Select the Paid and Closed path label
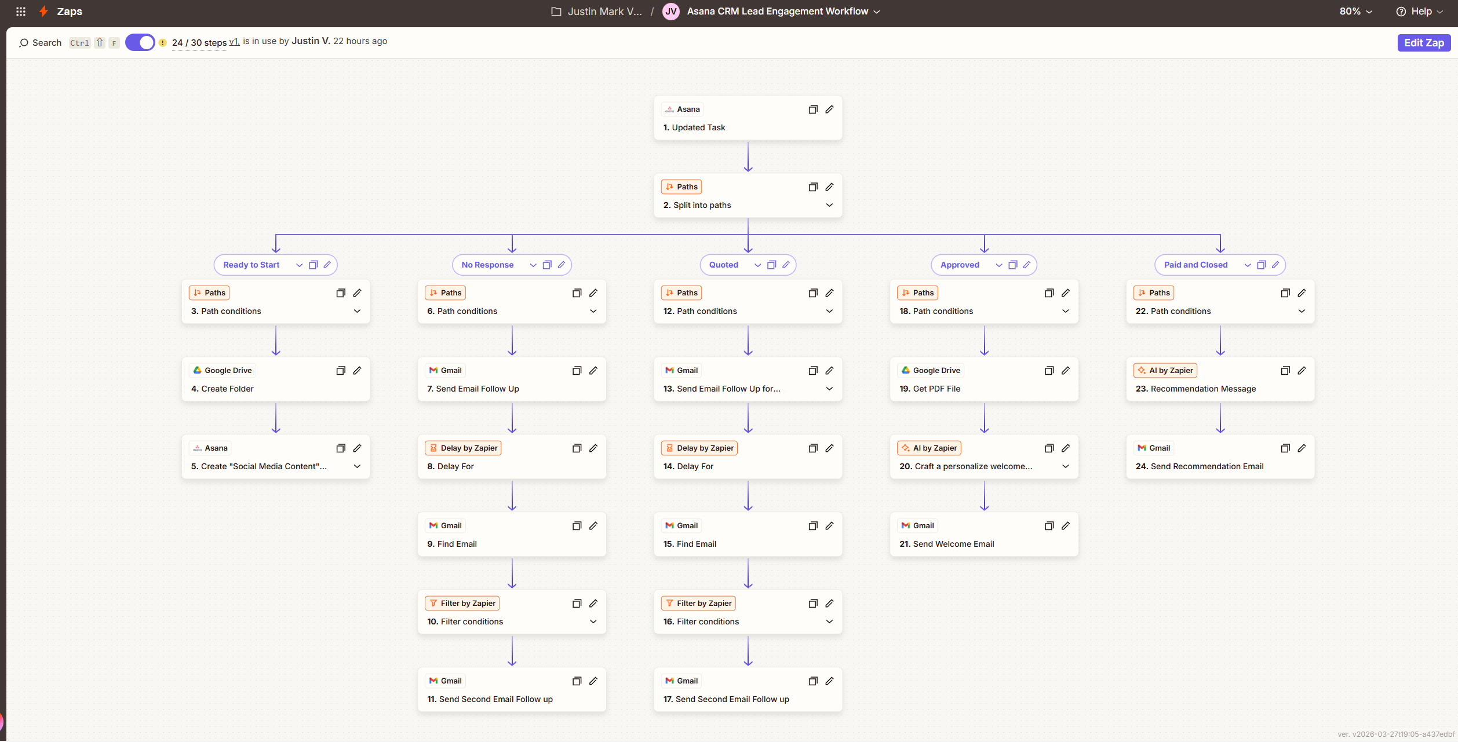 pyautogui.click(x=1195, y=265)
